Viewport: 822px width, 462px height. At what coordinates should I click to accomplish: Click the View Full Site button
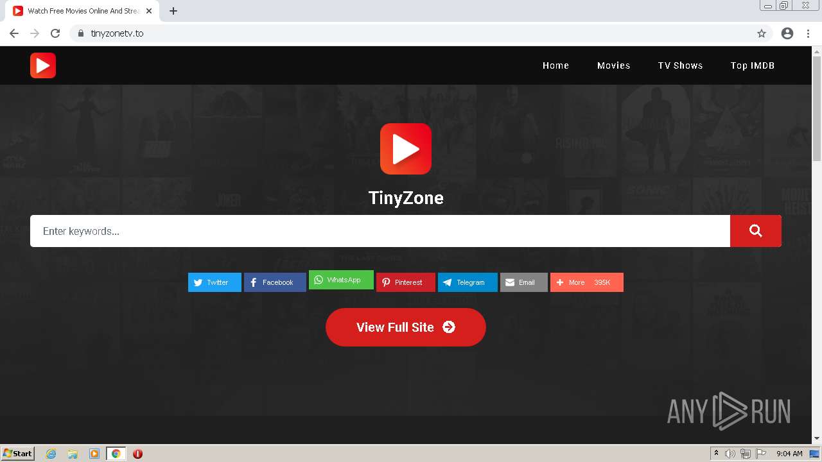point(406,327)
